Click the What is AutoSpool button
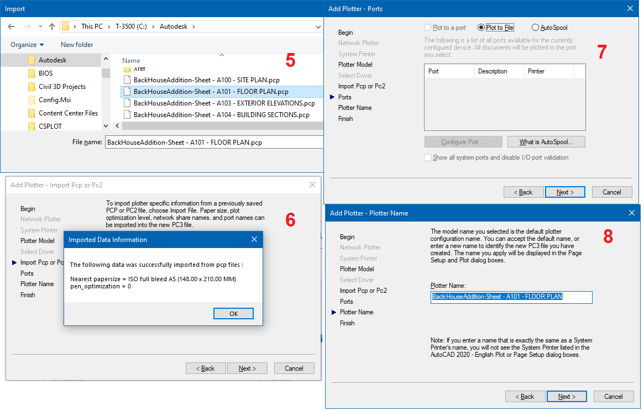This screenshot has height=411, width=644. (x=546, y=142)
